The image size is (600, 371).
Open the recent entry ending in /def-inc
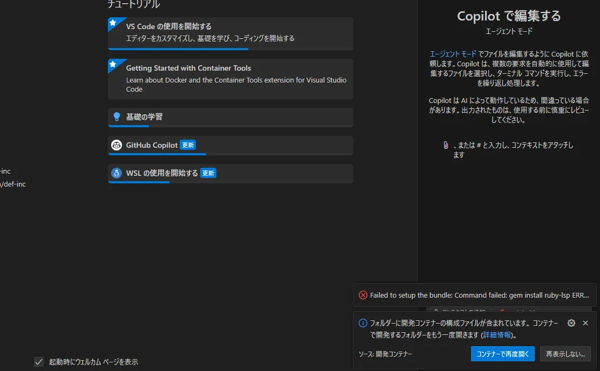point(13,184)
